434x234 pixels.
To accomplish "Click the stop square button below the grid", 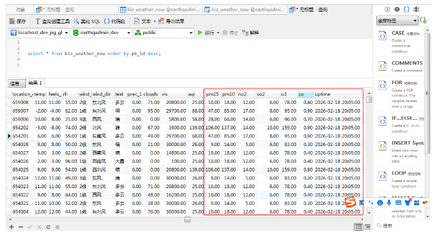I will point(58,227).
